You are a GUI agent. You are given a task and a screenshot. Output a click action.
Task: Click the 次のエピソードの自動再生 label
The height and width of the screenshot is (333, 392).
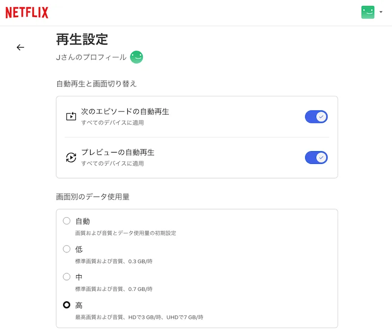pyautogui.click(x=125, y=111)
